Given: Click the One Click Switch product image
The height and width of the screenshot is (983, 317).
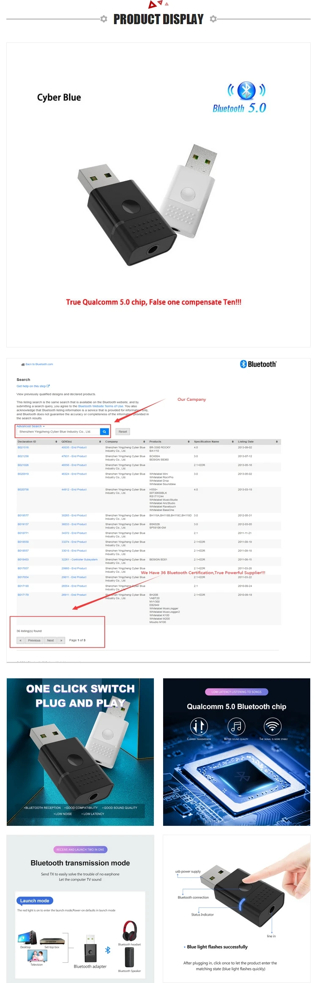Looking at the screenshot, I should (x=80, y=752).
